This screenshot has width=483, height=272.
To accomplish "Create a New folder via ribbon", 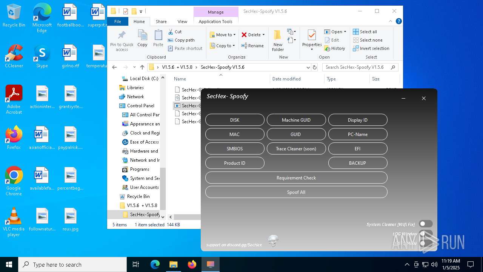I will 278,40.
